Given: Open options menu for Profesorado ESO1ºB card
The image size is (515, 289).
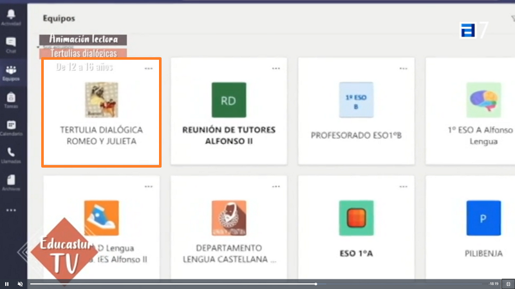Looking at the screenshot, I should [404, 69].
